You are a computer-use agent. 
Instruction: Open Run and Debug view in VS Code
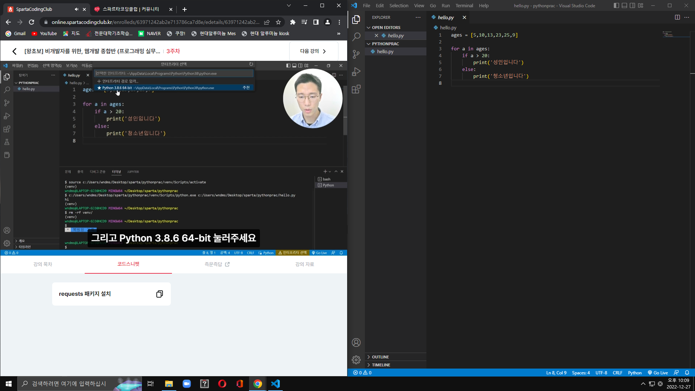click(356, 71)
